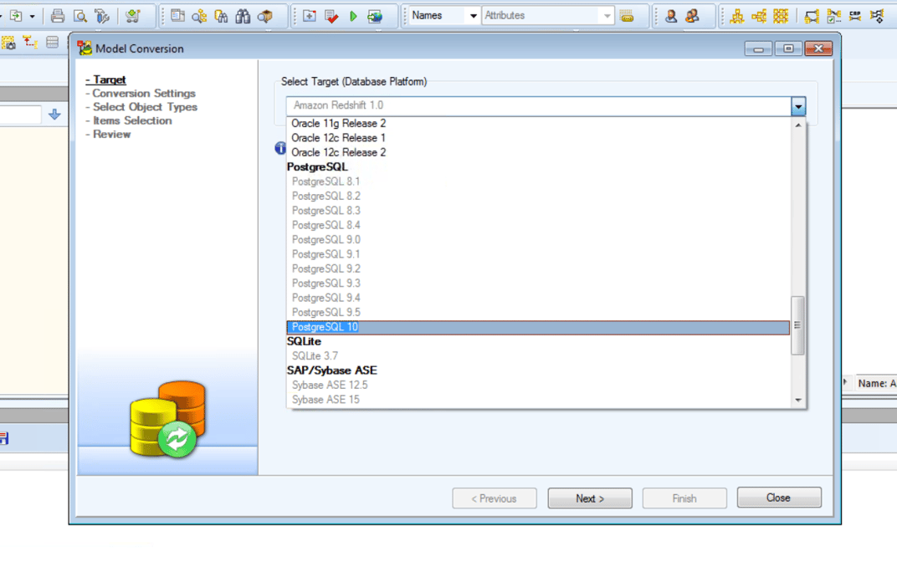Image resolution: width=897 pixels, height=567 pixels.
Task: Click the single user icon
Action: pyautogui.click(x=671, y=16)
